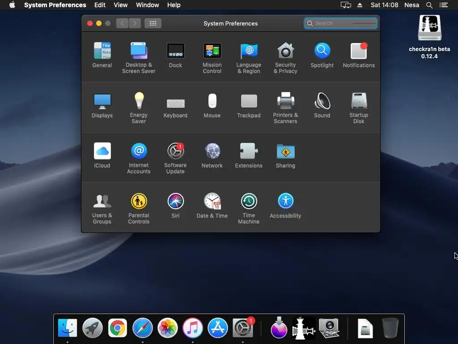Click the Sat 14:08 clock
458x344 pixels.
[384, 5]
